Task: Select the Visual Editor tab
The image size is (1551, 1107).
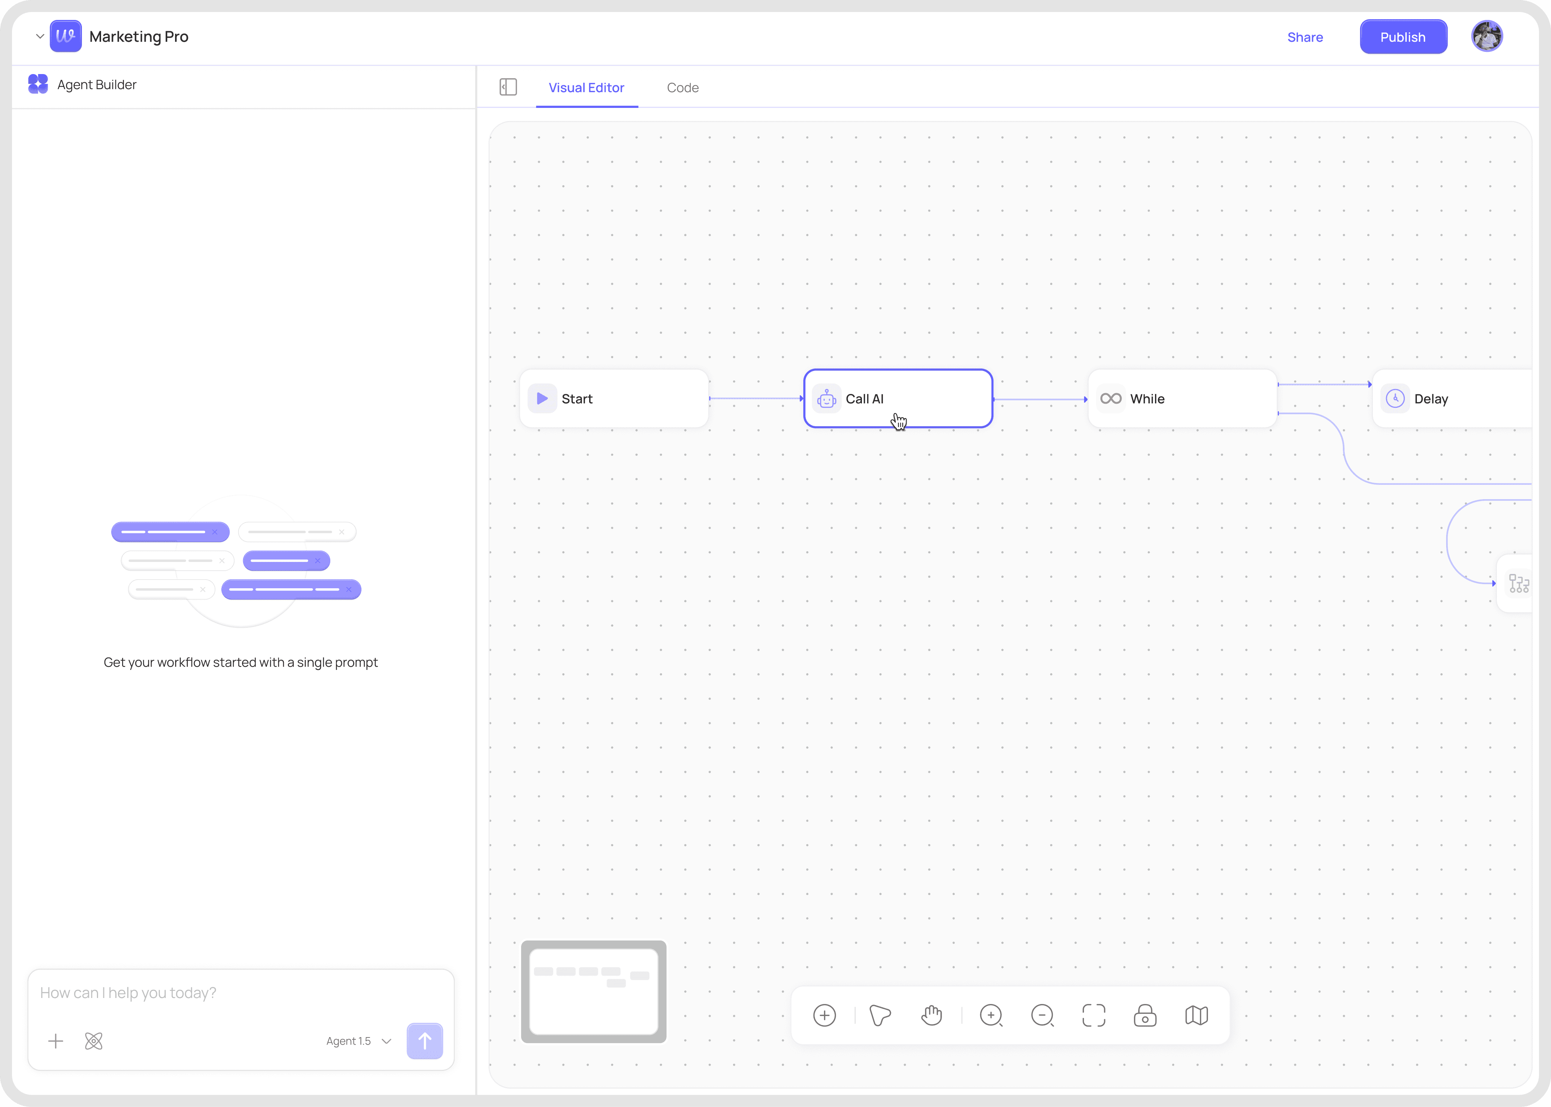Action: pyautogui.click(x=586, y=87)
